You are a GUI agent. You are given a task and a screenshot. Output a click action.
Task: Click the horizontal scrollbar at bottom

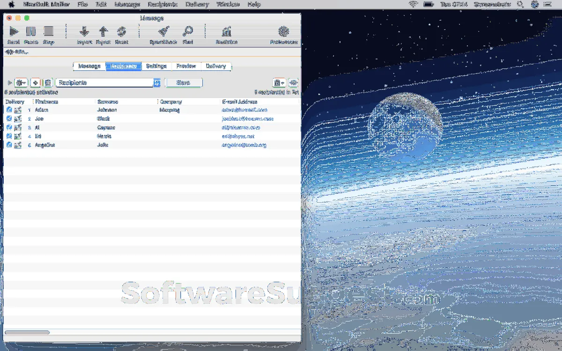click(27, 332)
